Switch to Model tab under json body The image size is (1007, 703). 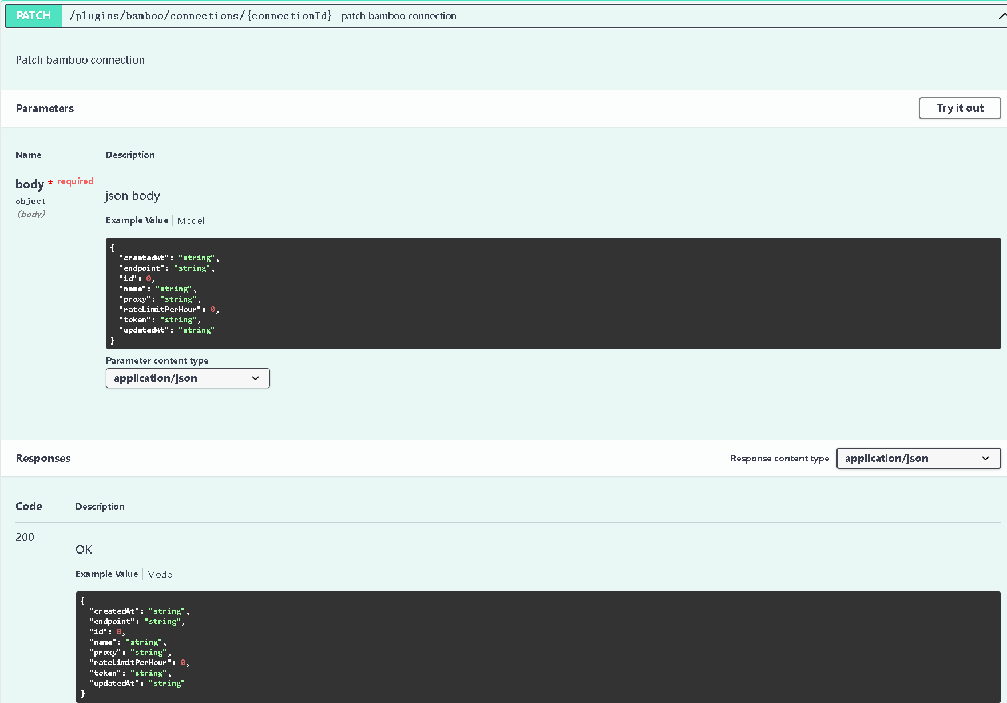(x=191, y=220)
